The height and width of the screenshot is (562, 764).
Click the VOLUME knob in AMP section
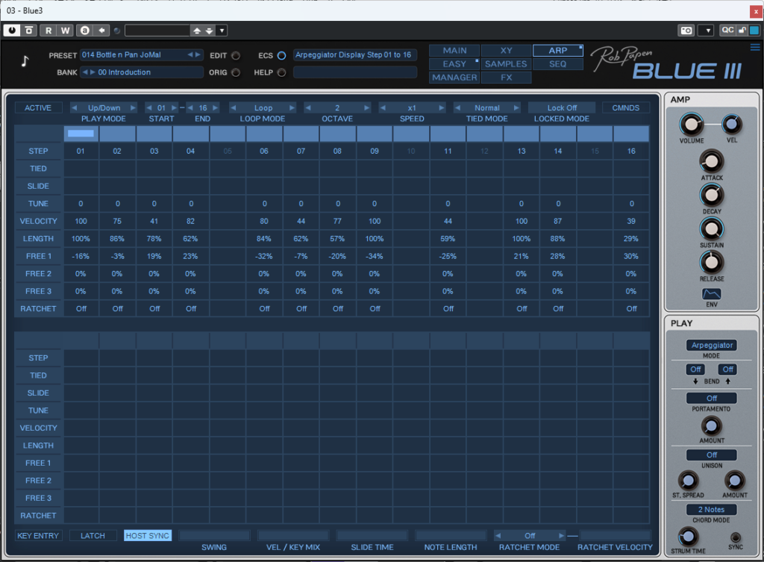click(691, 125)
